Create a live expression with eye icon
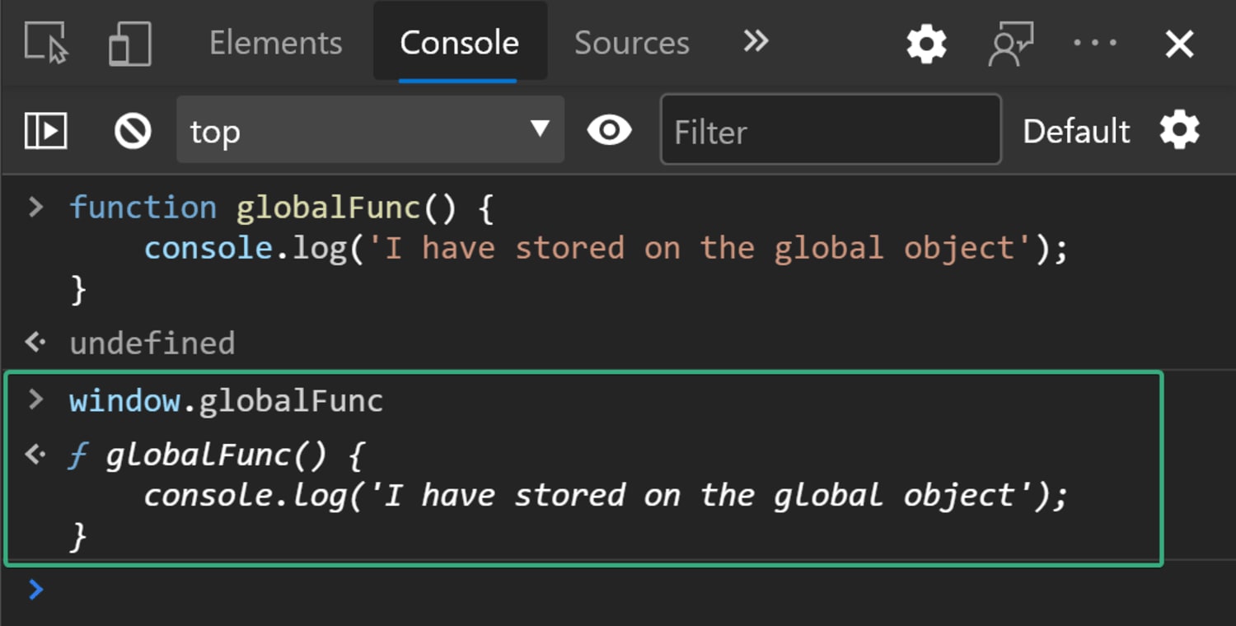This screenshot has height=626, width=1236. tap(609, 130)
